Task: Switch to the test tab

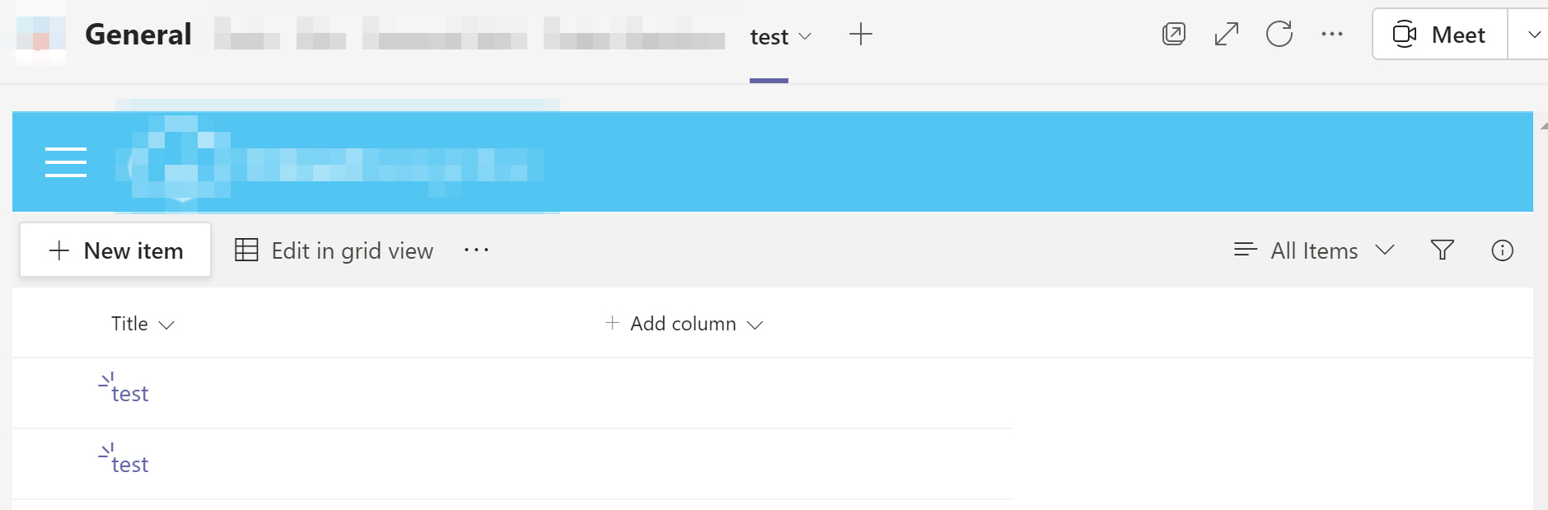Action: point(768,36)
